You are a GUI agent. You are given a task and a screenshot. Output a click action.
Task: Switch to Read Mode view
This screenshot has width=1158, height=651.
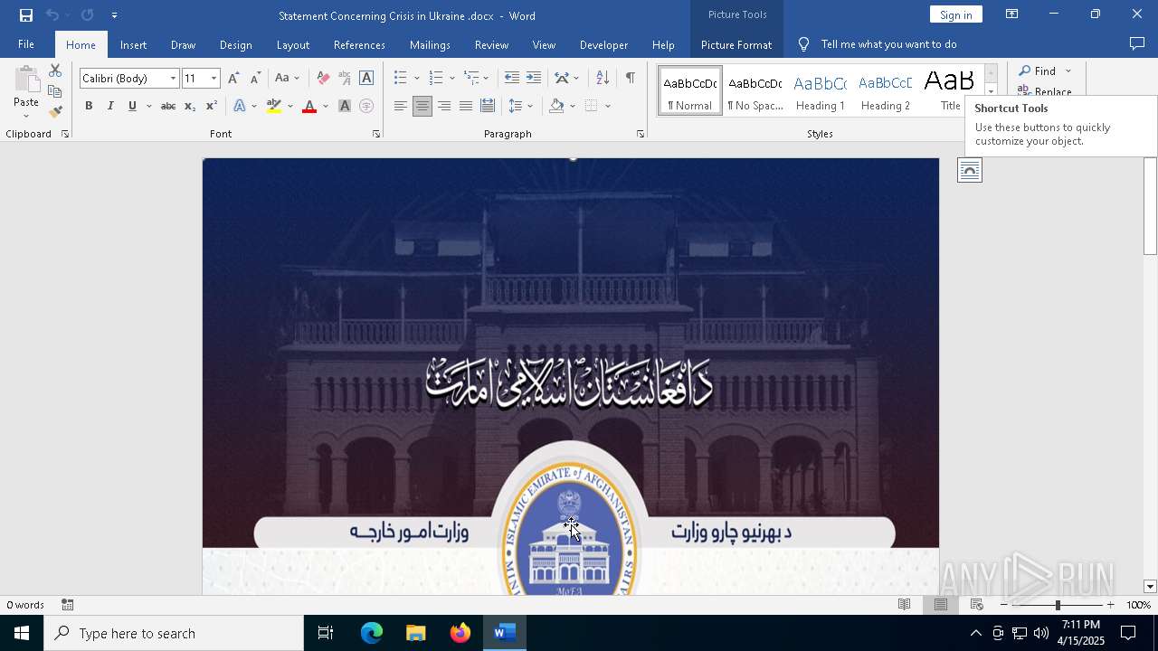[904, 605]
